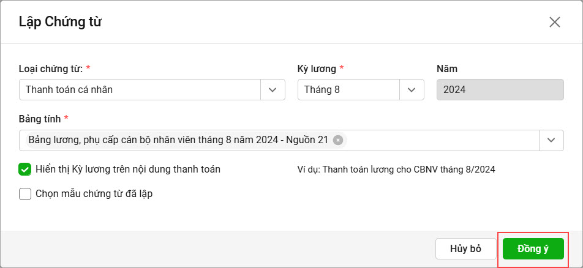Click the Ví dụ example payment text
Viewport: 583px width, 268px height.
tap(396, 169)
